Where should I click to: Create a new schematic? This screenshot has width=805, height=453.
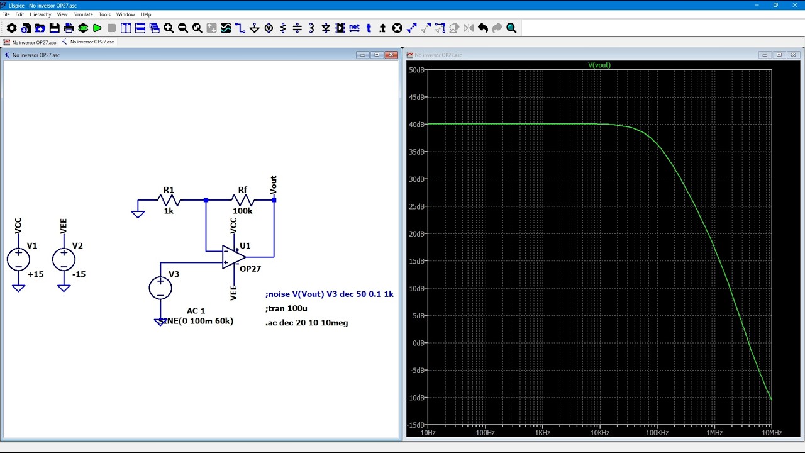[26, 28]
